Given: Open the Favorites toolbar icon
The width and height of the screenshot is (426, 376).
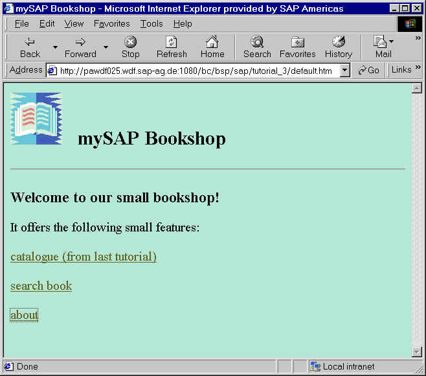Looking at the screenshot, I should (298, 43).
